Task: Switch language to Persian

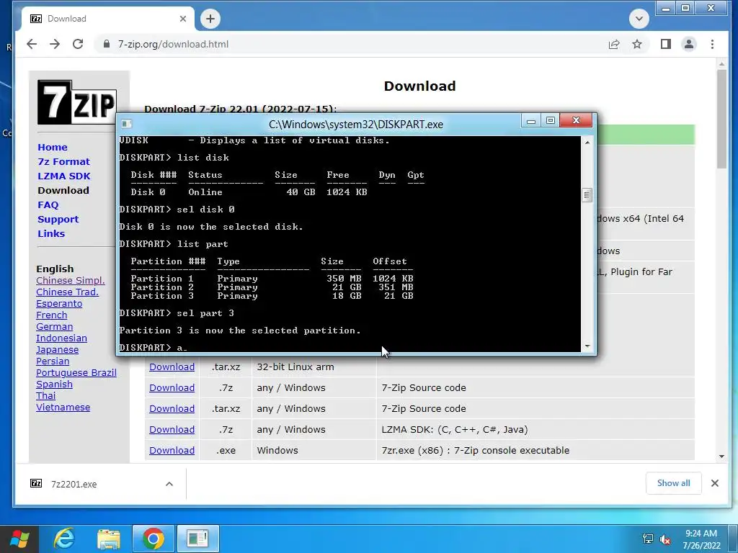Action: tap(53, 361)
